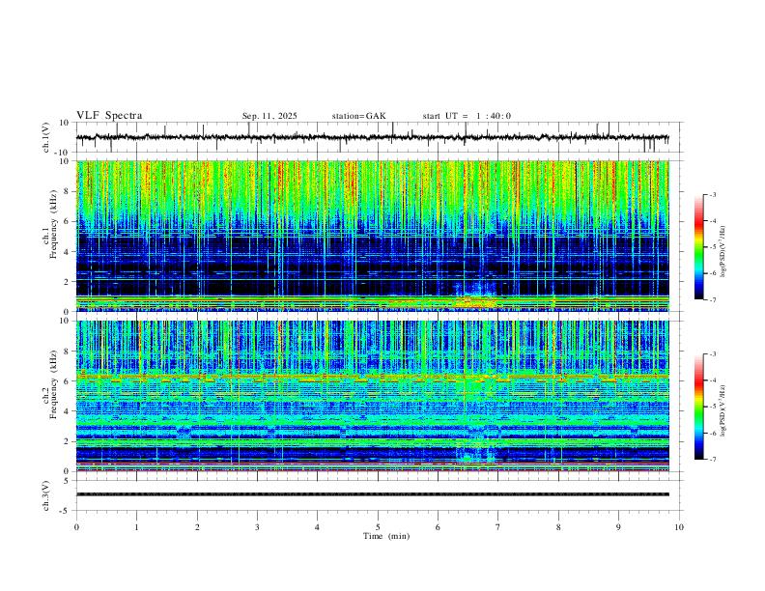Click the "ch.3(V)" axis label
This screenshot has width=765, height=591.
coord(46,495)
